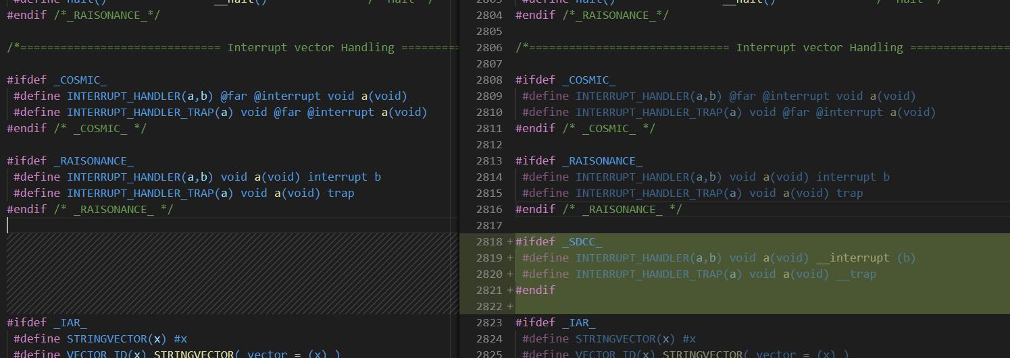Click the plus marker beside line 2820
The image size is (1010, 358).
510,274
